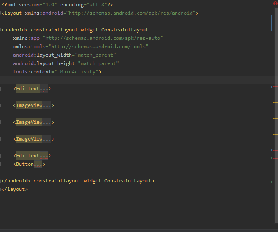Viewport: 278px width, 232px height.
Task: Click the xmlns:app attribute name
Action: click(26, 38)
